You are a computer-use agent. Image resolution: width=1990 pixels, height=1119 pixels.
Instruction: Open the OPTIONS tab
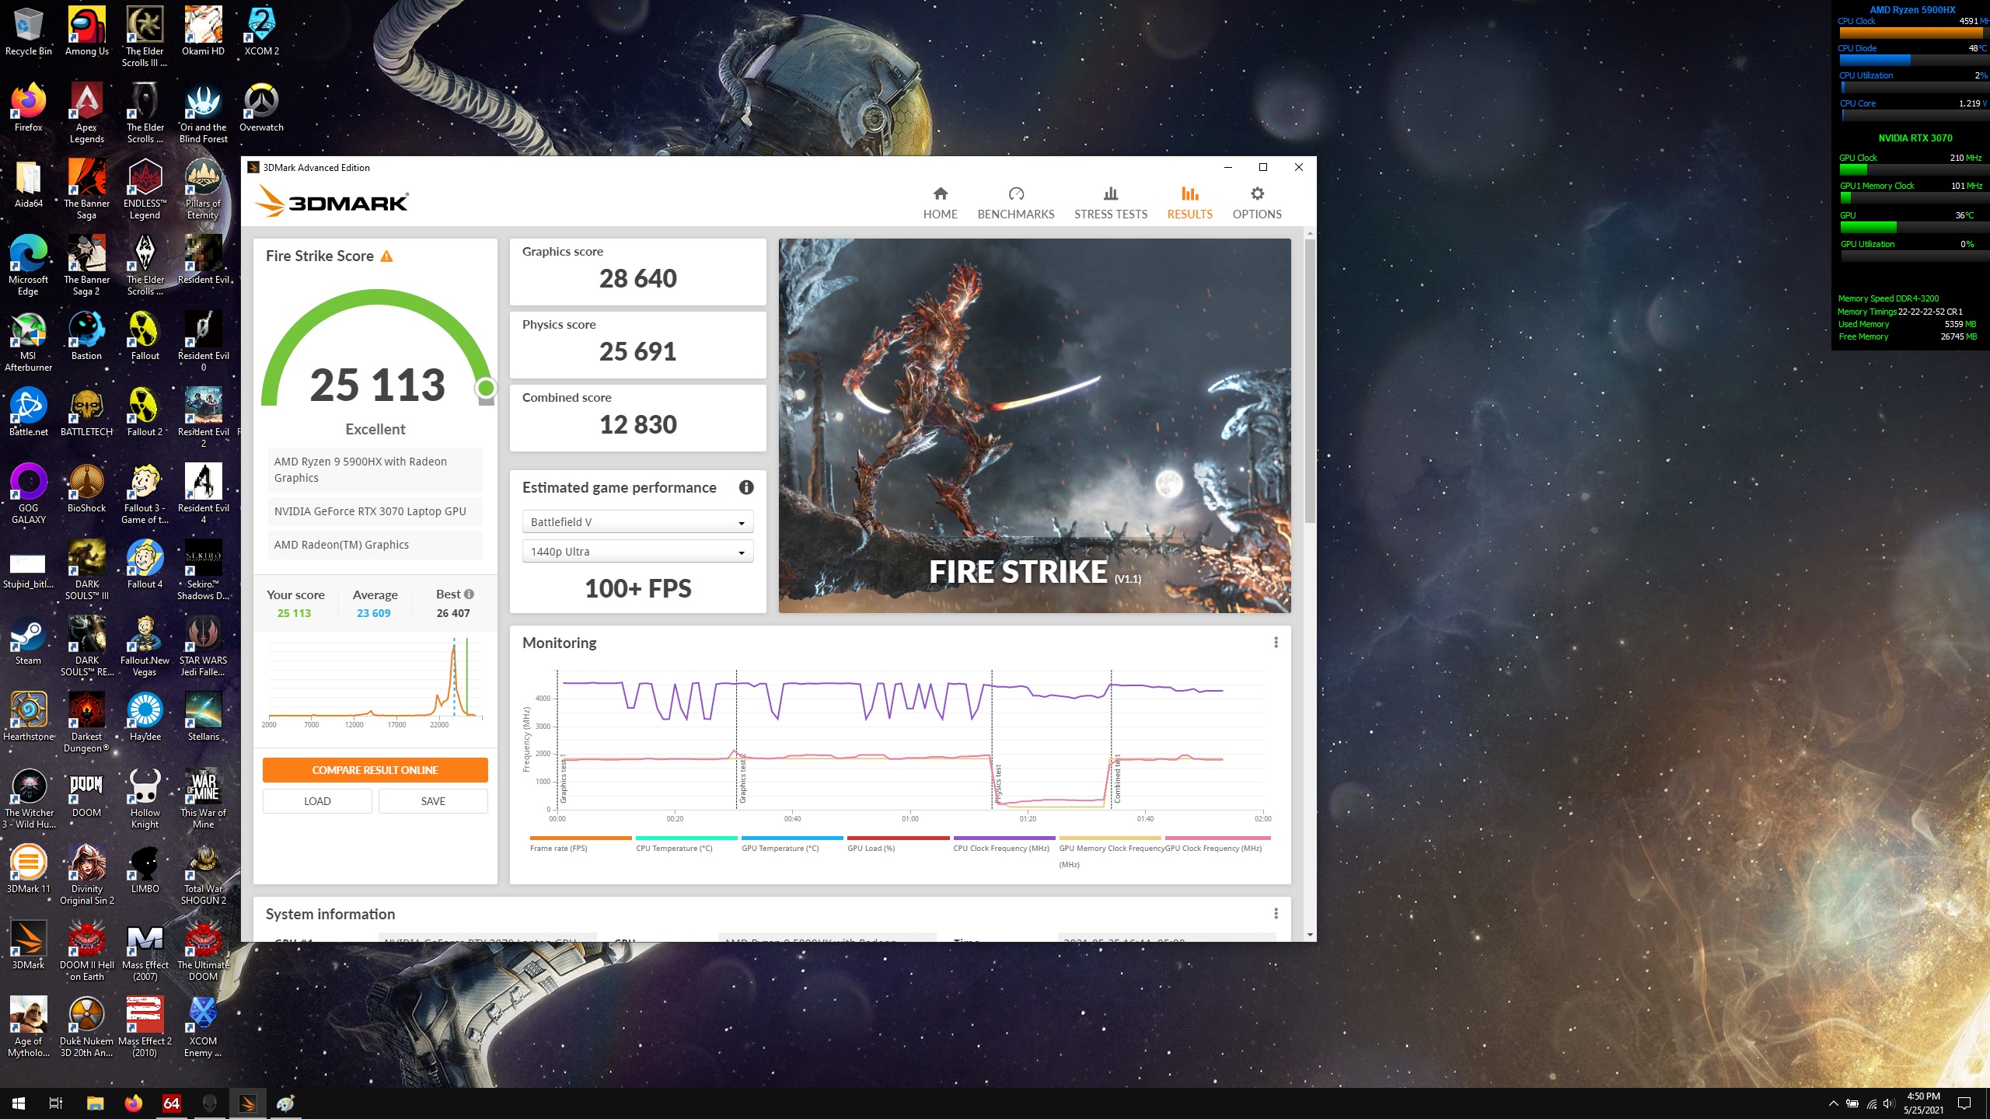tap(1257, 203)
